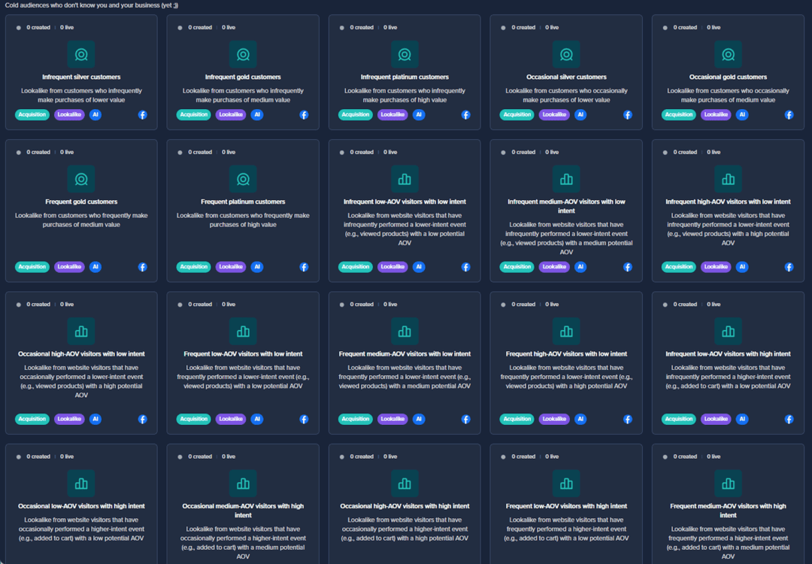The image size is (812, 564).
Task: Click the target icon on Frequent platinum customers card
Action: (243, 179)
